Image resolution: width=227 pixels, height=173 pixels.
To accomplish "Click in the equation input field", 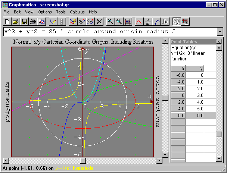I will coord(108,32).
